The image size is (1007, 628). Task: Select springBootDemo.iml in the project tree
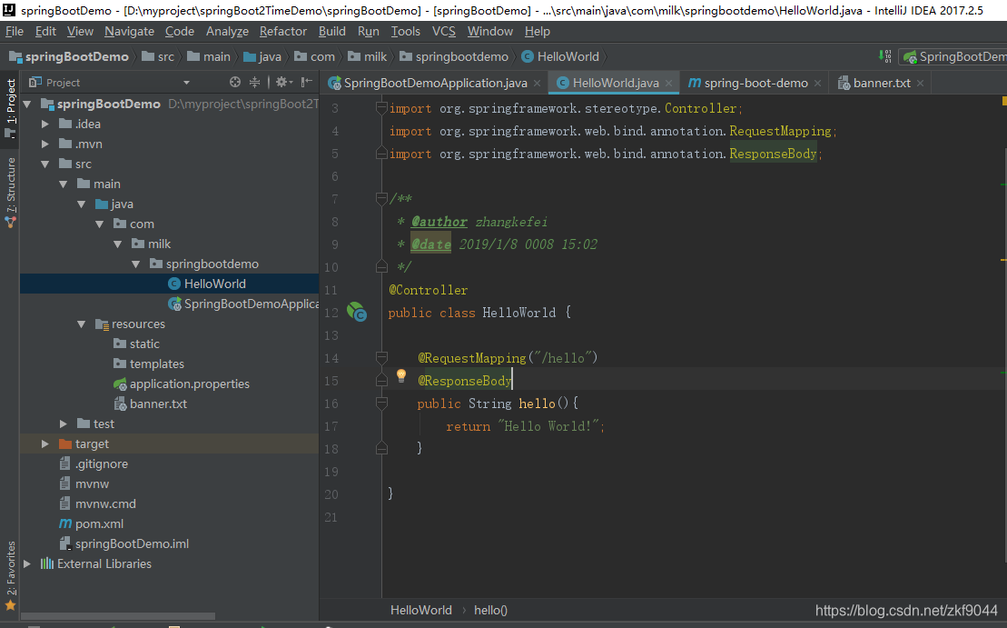point(132,543)
